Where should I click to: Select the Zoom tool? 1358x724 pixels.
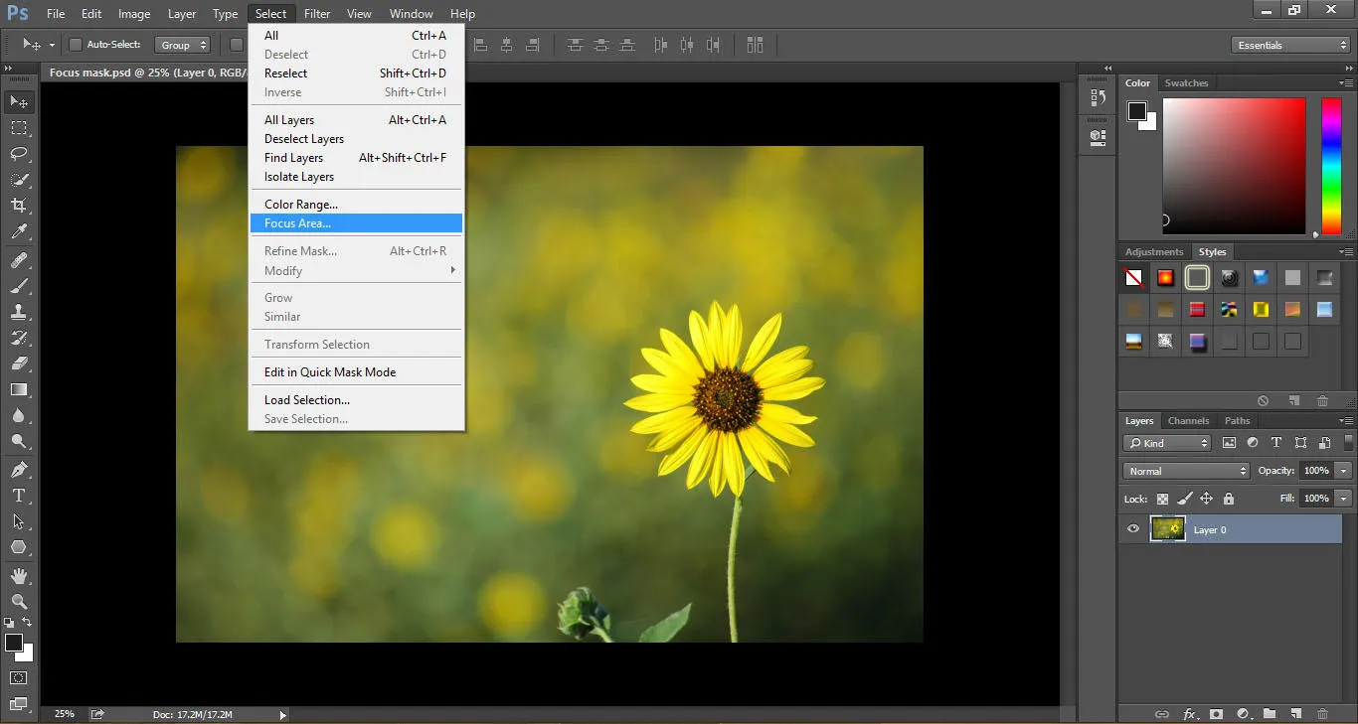[x=19, y=602]
